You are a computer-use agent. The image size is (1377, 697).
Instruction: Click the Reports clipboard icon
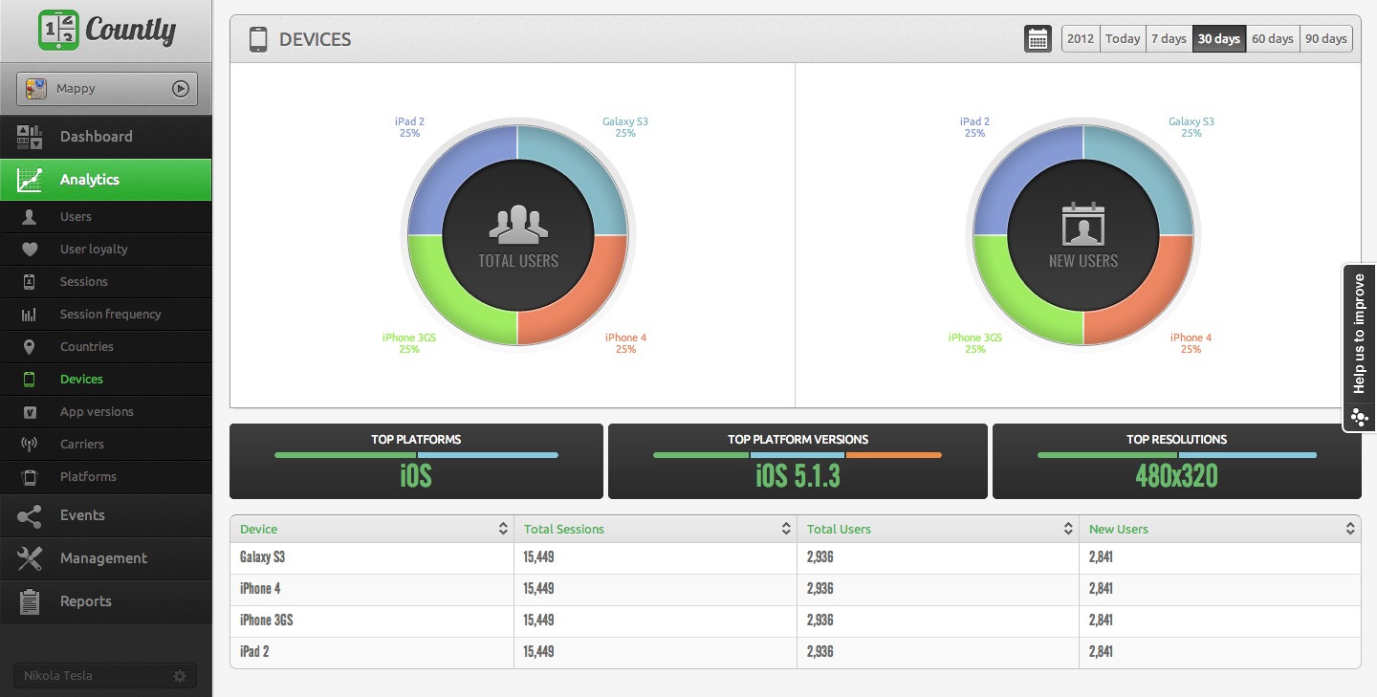point(30,601)
